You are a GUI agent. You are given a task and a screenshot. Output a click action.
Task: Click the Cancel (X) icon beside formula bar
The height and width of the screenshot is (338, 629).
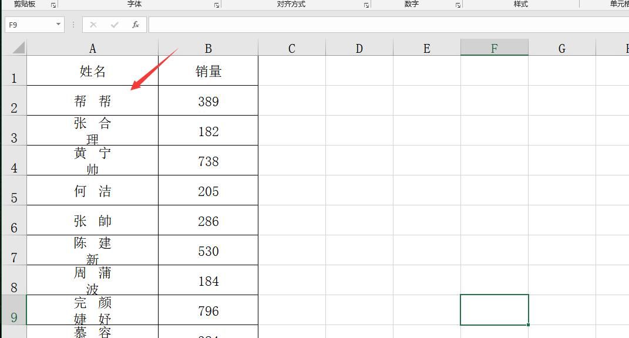point(93,25)
